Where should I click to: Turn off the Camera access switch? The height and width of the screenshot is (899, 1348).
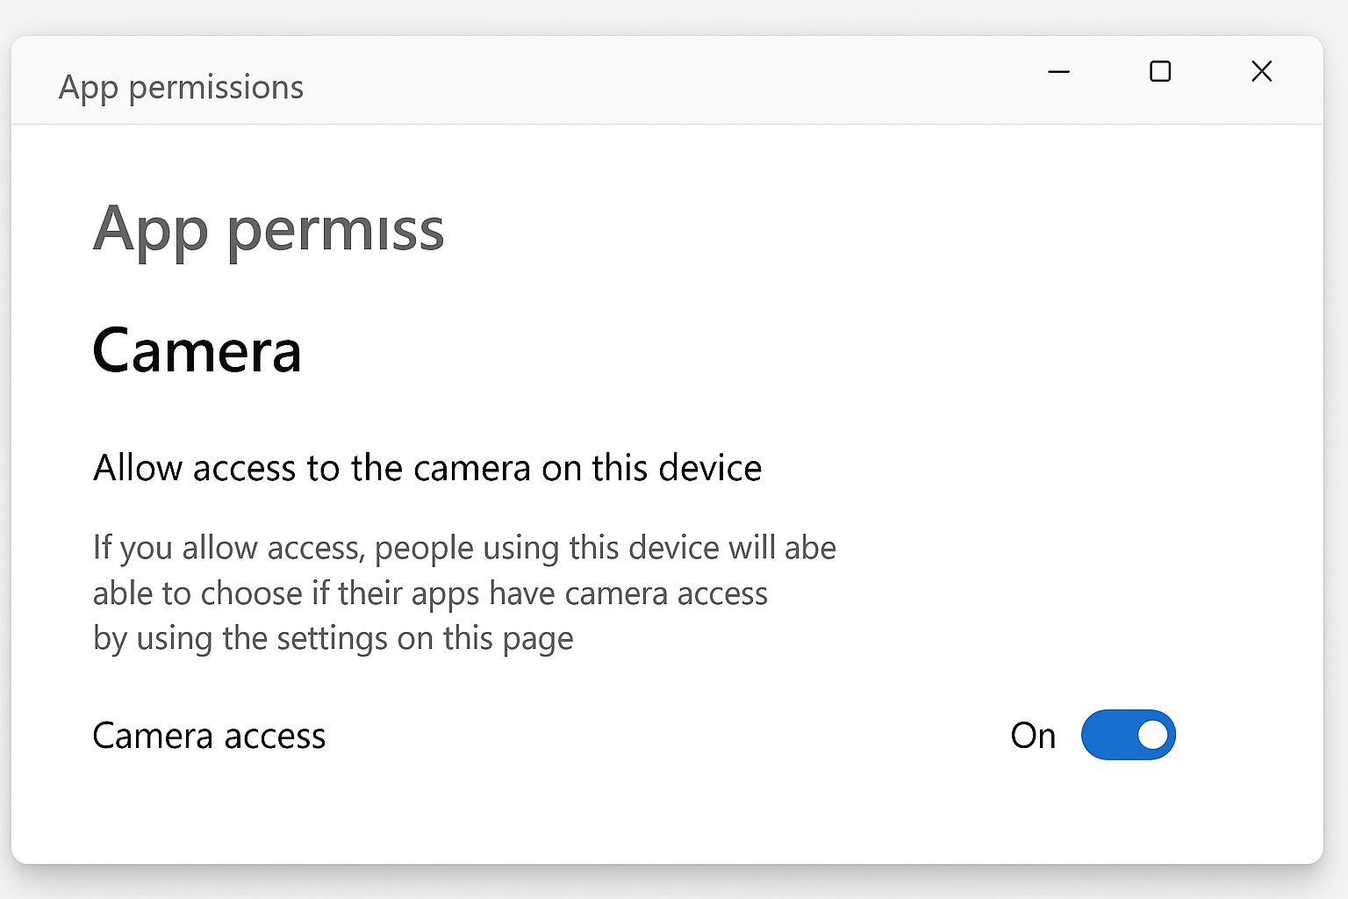point(1128,735)
